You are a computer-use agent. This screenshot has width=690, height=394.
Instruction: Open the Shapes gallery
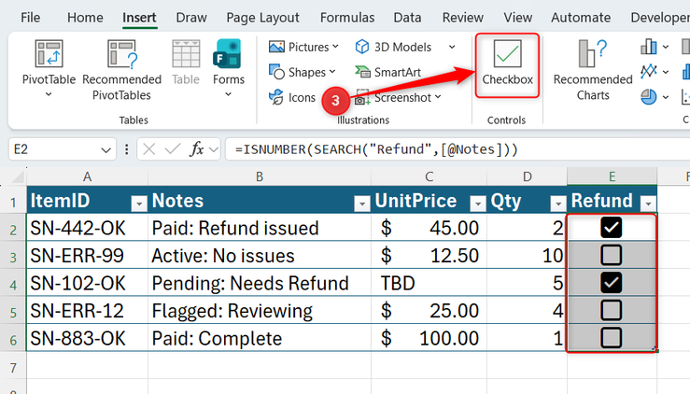point(302,72)
